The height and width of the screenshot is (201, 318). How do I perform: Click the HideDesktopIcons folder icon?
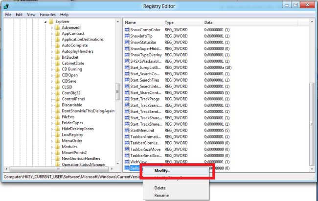click(58, 129)
